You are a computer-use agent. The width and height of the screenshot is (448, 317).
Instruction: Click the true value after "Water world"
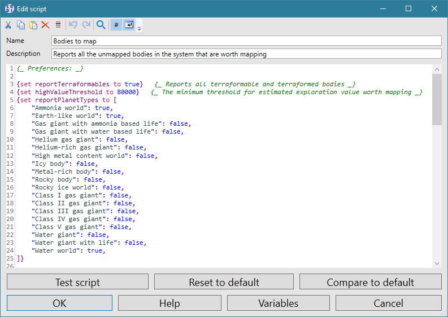pyautogui.click(x=95, y=251)
